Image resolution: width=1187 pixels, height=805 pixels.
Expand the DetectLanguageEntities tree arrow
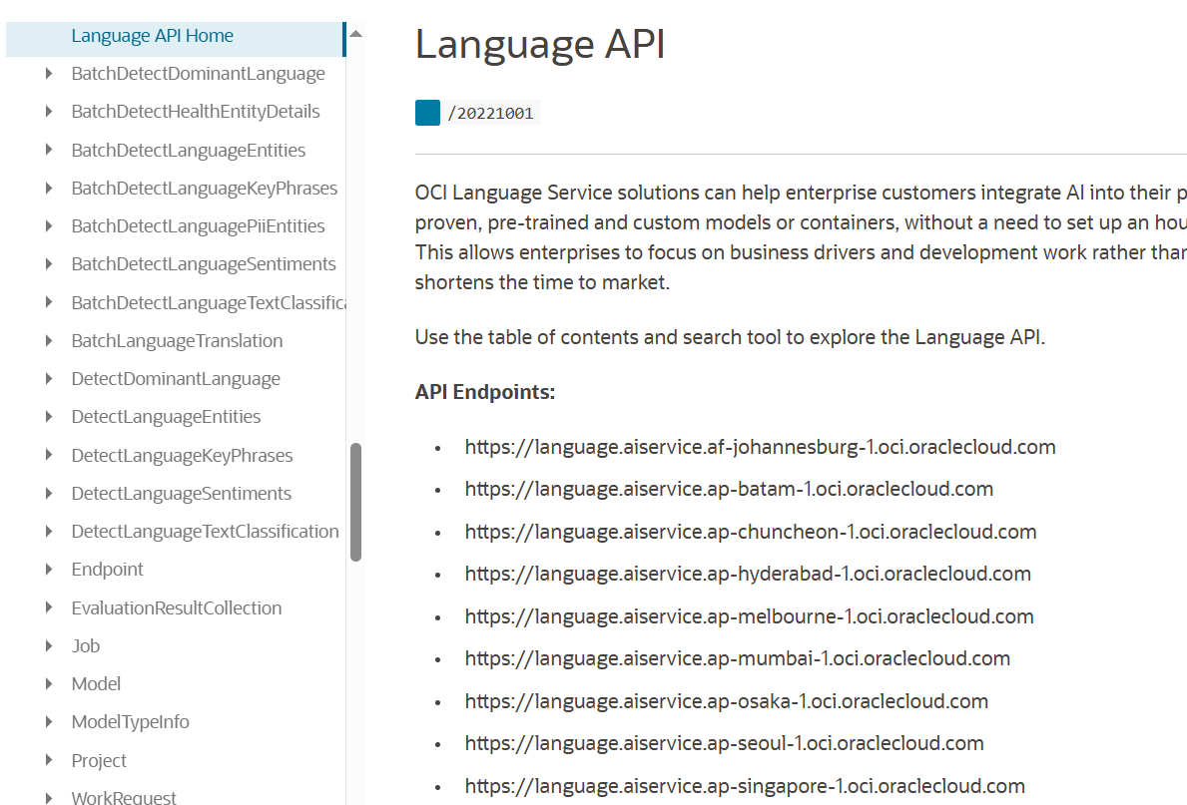pos(49,417)
